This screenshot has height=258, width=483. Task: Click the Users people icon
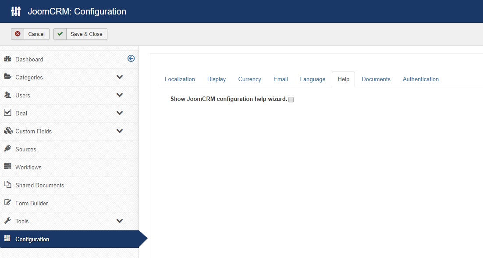8,95
